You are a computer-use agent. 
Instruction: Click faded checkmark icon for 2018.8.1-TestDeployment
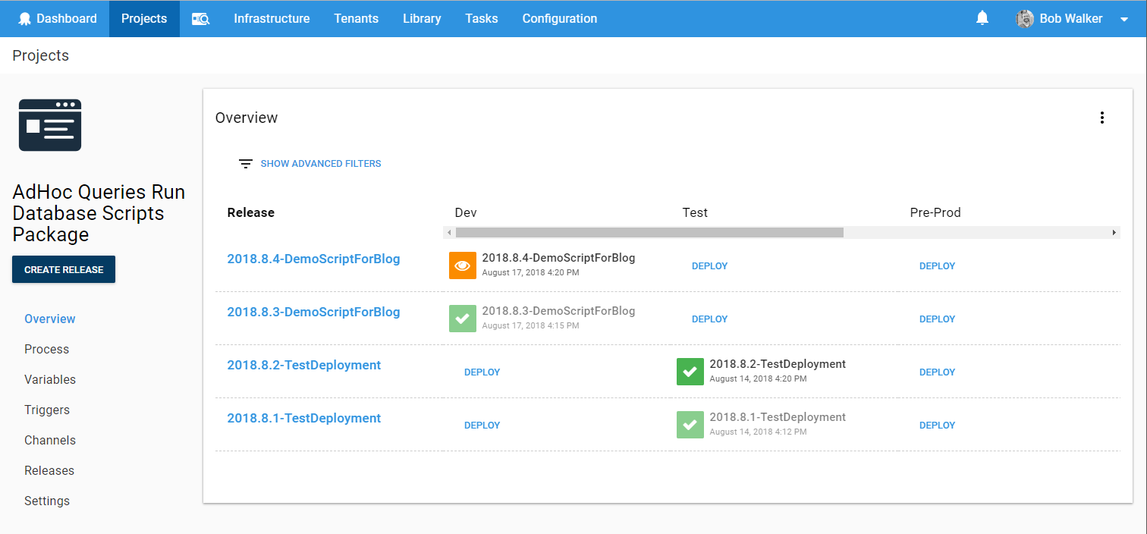690,425
